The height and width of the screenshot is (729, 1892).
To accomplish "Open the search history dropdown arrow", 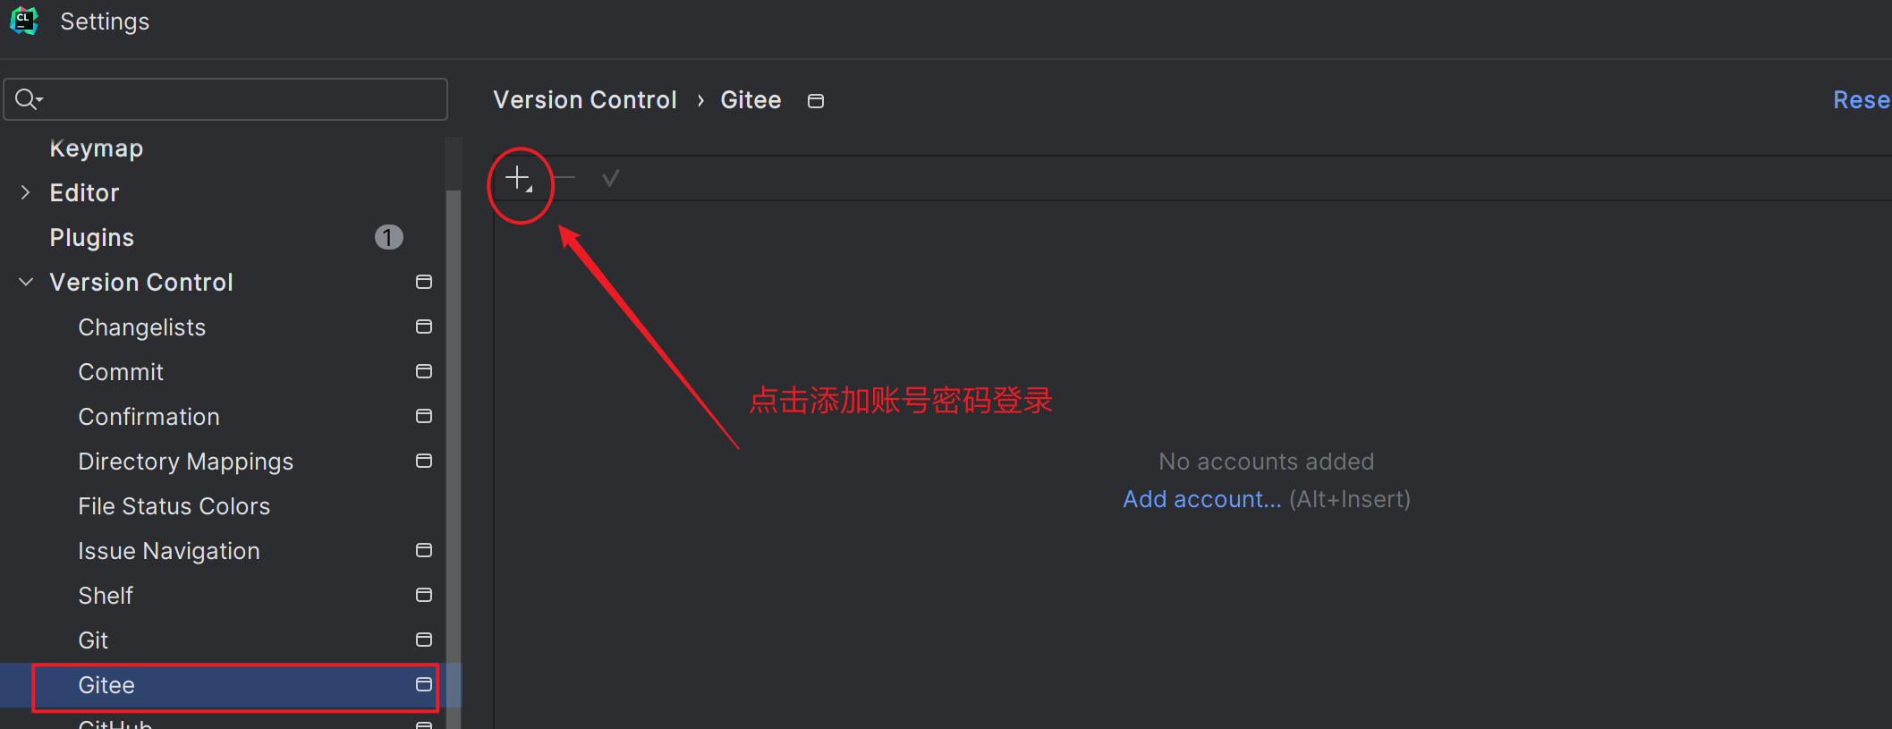I will point(39,99).
